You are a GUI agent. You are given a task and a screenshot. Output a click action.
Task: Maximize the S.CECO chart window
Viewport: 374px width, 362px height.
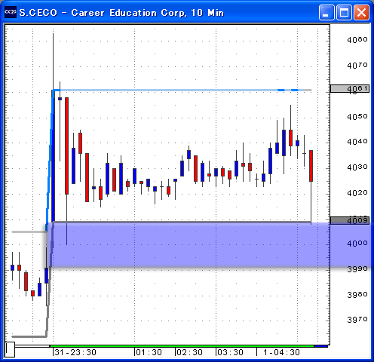pos(344,12)
